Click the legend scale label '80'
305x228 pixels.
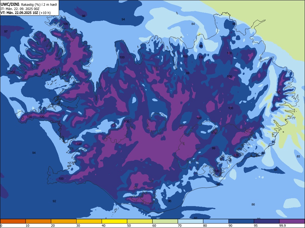(x=205, y=226)
